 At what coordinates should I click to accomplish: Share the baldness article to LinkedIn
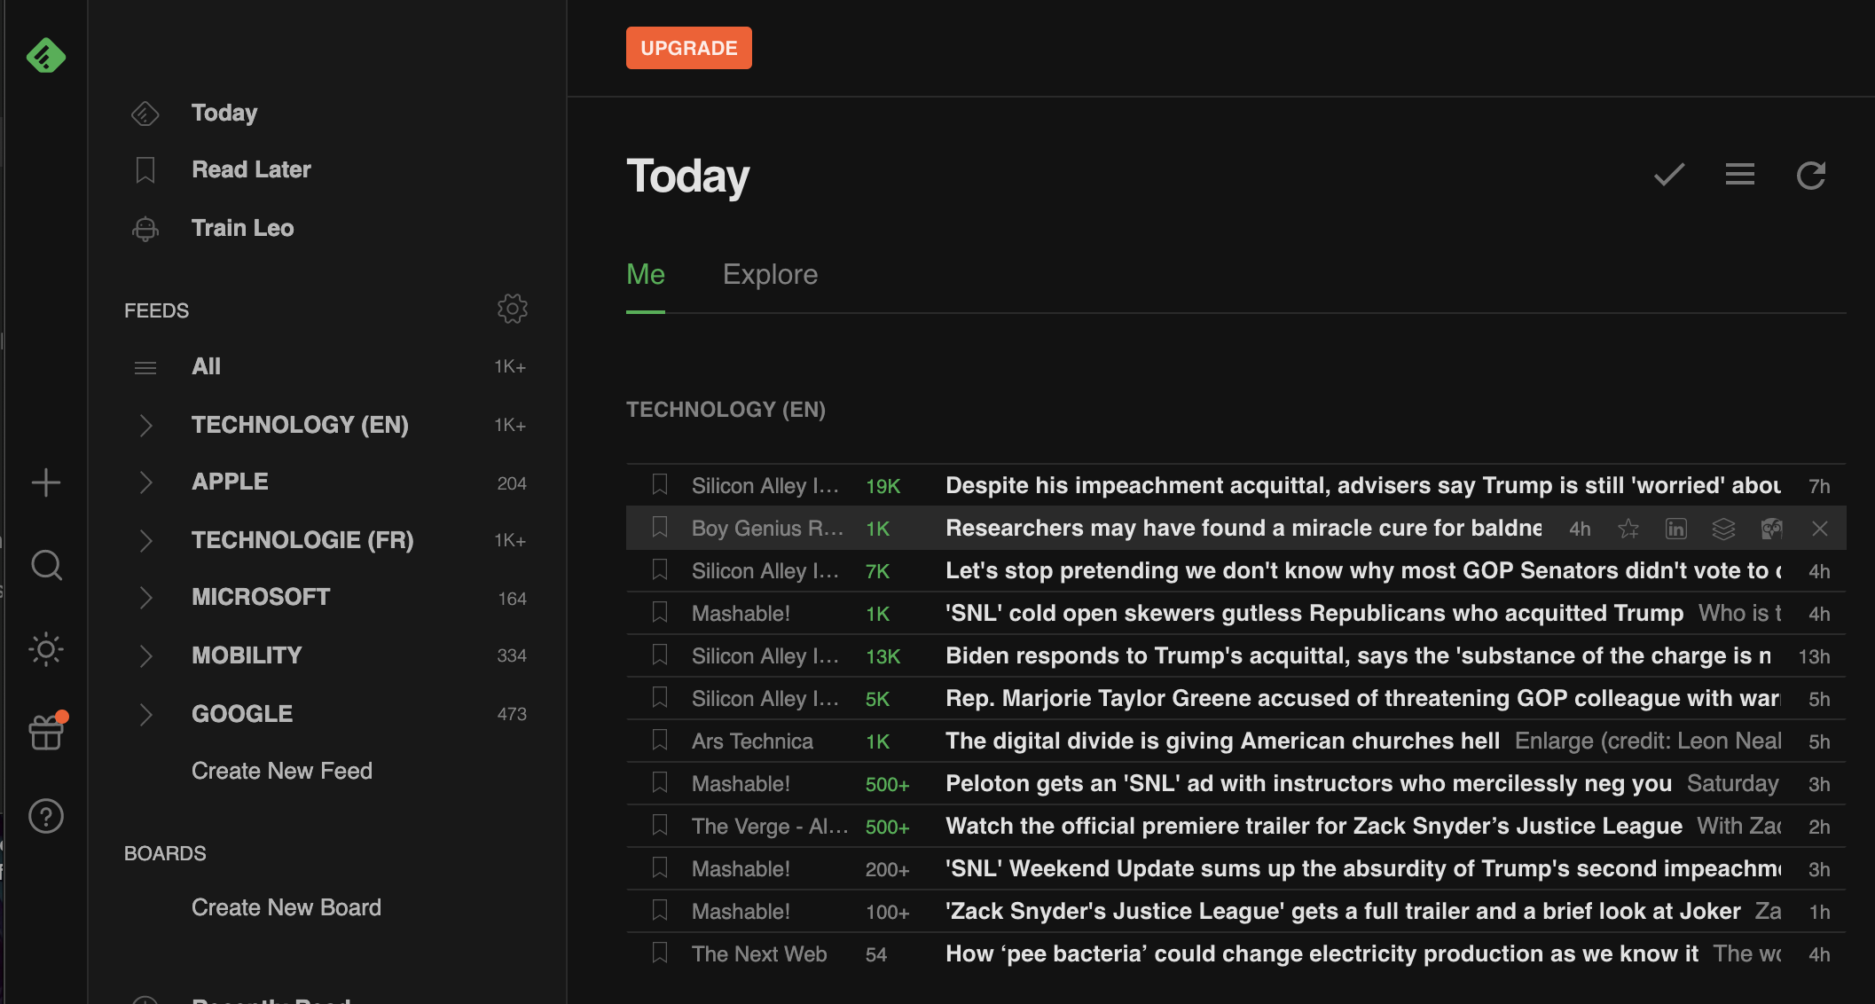pos(1675,529)
